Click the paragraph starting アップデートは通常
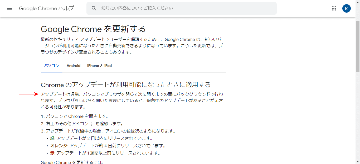The image size is (360, 164). (132, 100)
